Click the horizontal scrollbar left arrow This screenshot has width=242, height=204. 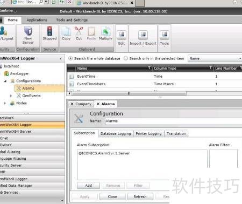pos(69,93)
